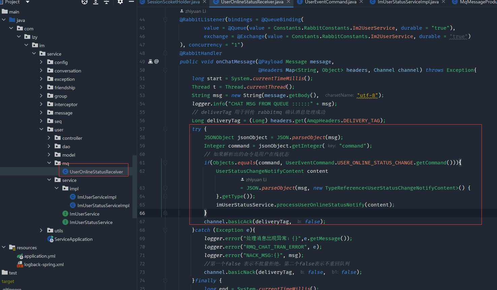Image resolution: width=497 pixels, height=290 pixels.
Task: Close the UserOnlineStatusReceiver.java tab
Action: coord(288,2)
